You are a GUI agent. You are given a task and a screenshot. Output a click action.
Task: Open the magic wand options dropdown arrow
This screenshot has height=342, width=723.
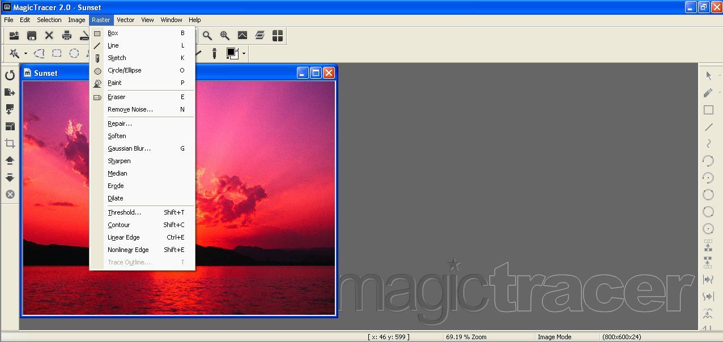click(x=25, y=54)
